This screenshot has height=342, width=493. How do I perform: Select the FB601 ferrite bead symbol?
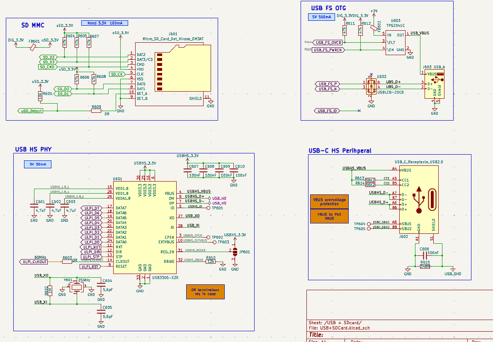click(x=34, y=47)
